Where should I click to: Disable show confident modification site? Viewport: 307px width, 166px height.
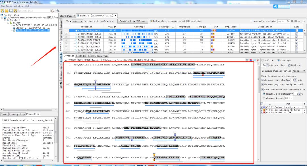(262, 90)
